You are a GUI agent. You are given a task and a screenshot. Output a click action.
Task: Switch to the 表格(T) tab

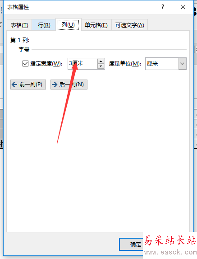(19, 25)
